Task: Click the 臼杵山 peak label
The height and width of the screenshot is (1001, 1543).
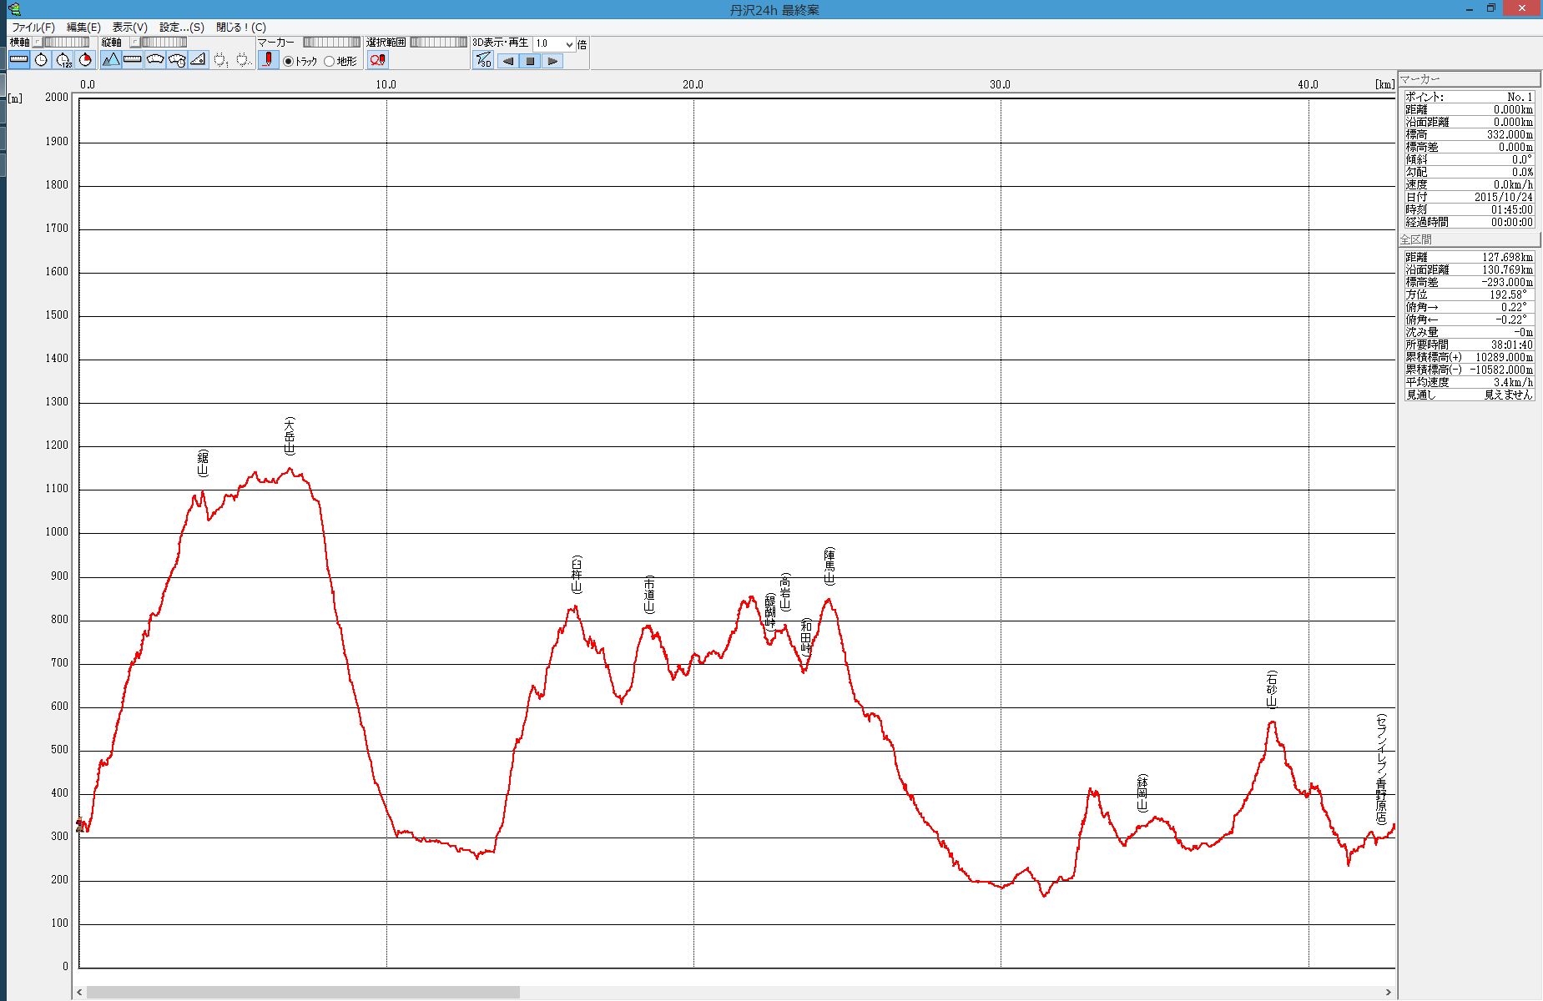Action: (577, 574)
